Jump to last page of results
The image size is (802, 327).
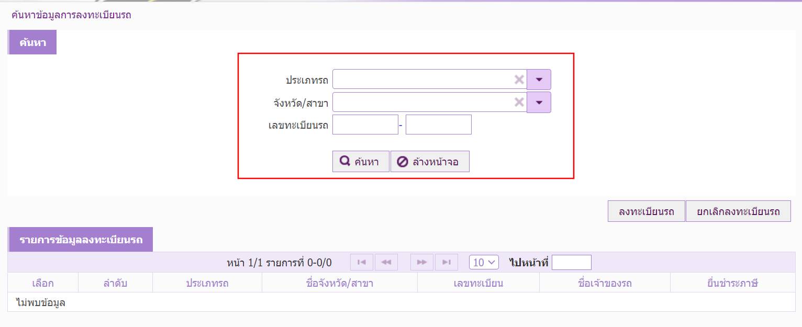[447, 262]
